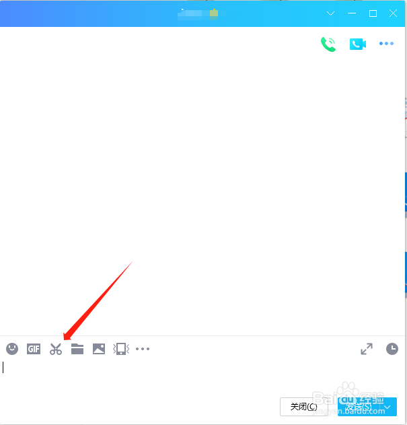
Task: Maximize the chat window
Action: (x=373, y=13)
